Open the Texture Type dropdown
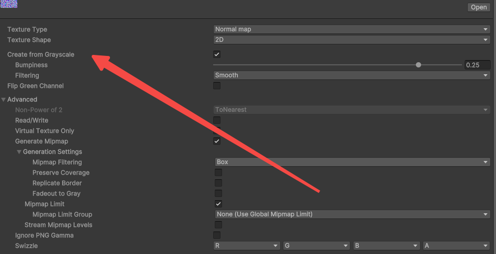 (352, 29)
